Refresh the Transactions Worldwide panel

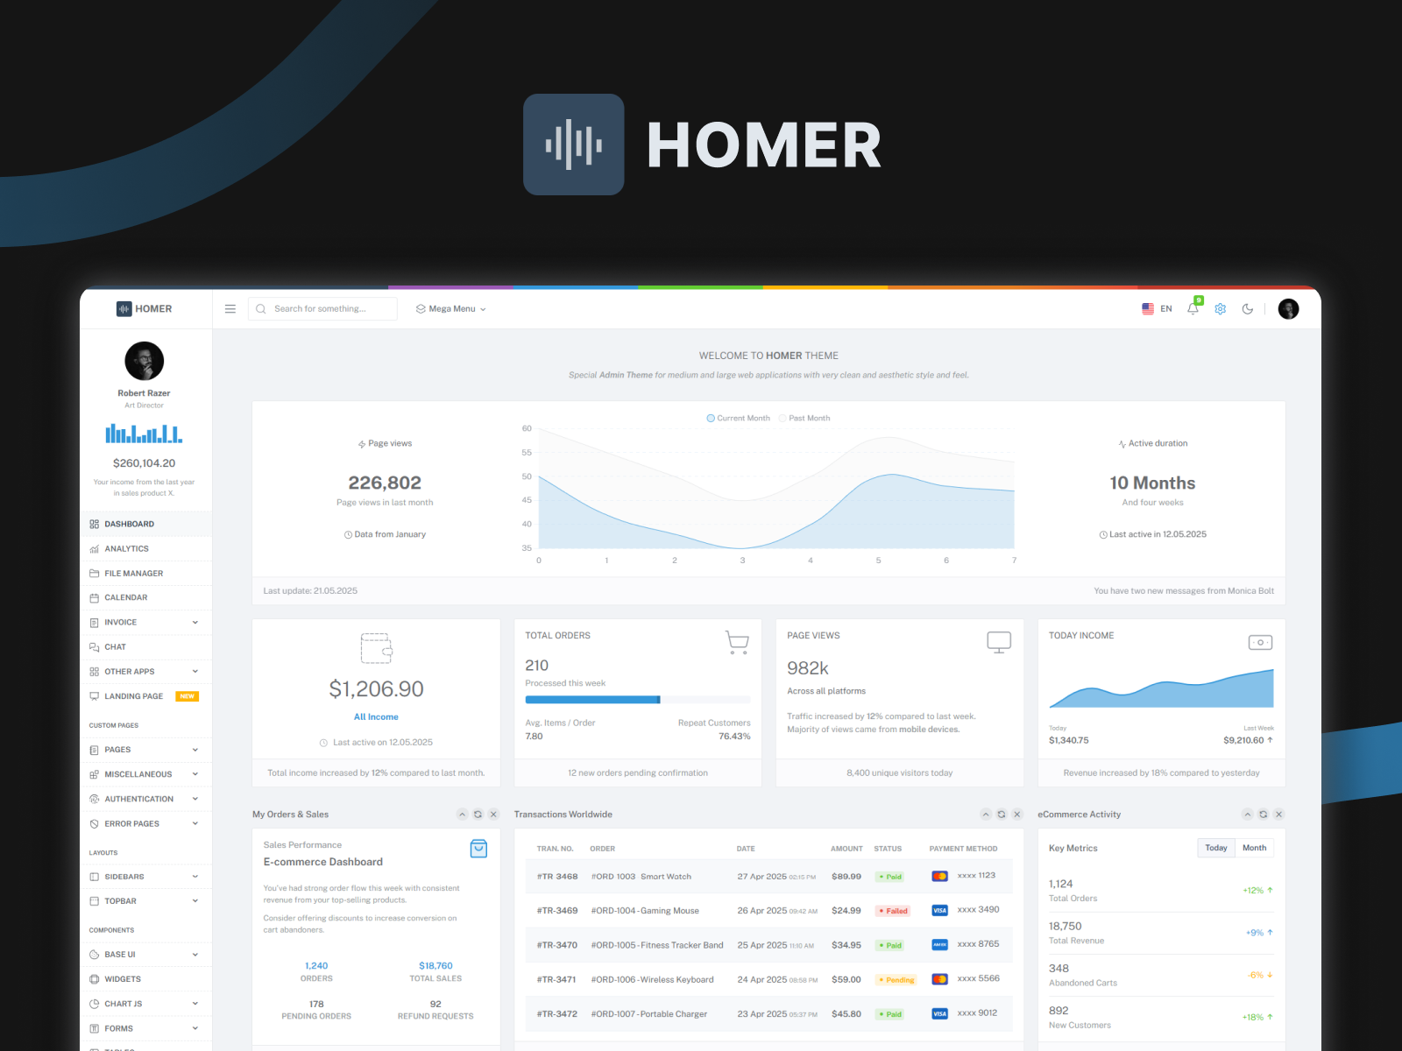click(x=1001, y=814)
